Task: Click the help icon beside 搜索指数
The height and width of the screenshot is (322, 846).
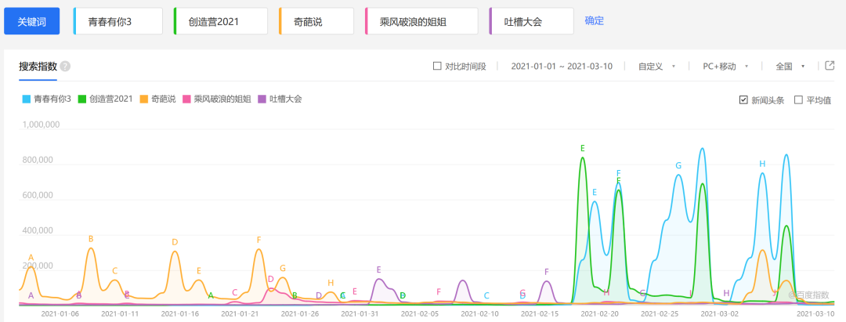Action: click(x=65, y=67)
